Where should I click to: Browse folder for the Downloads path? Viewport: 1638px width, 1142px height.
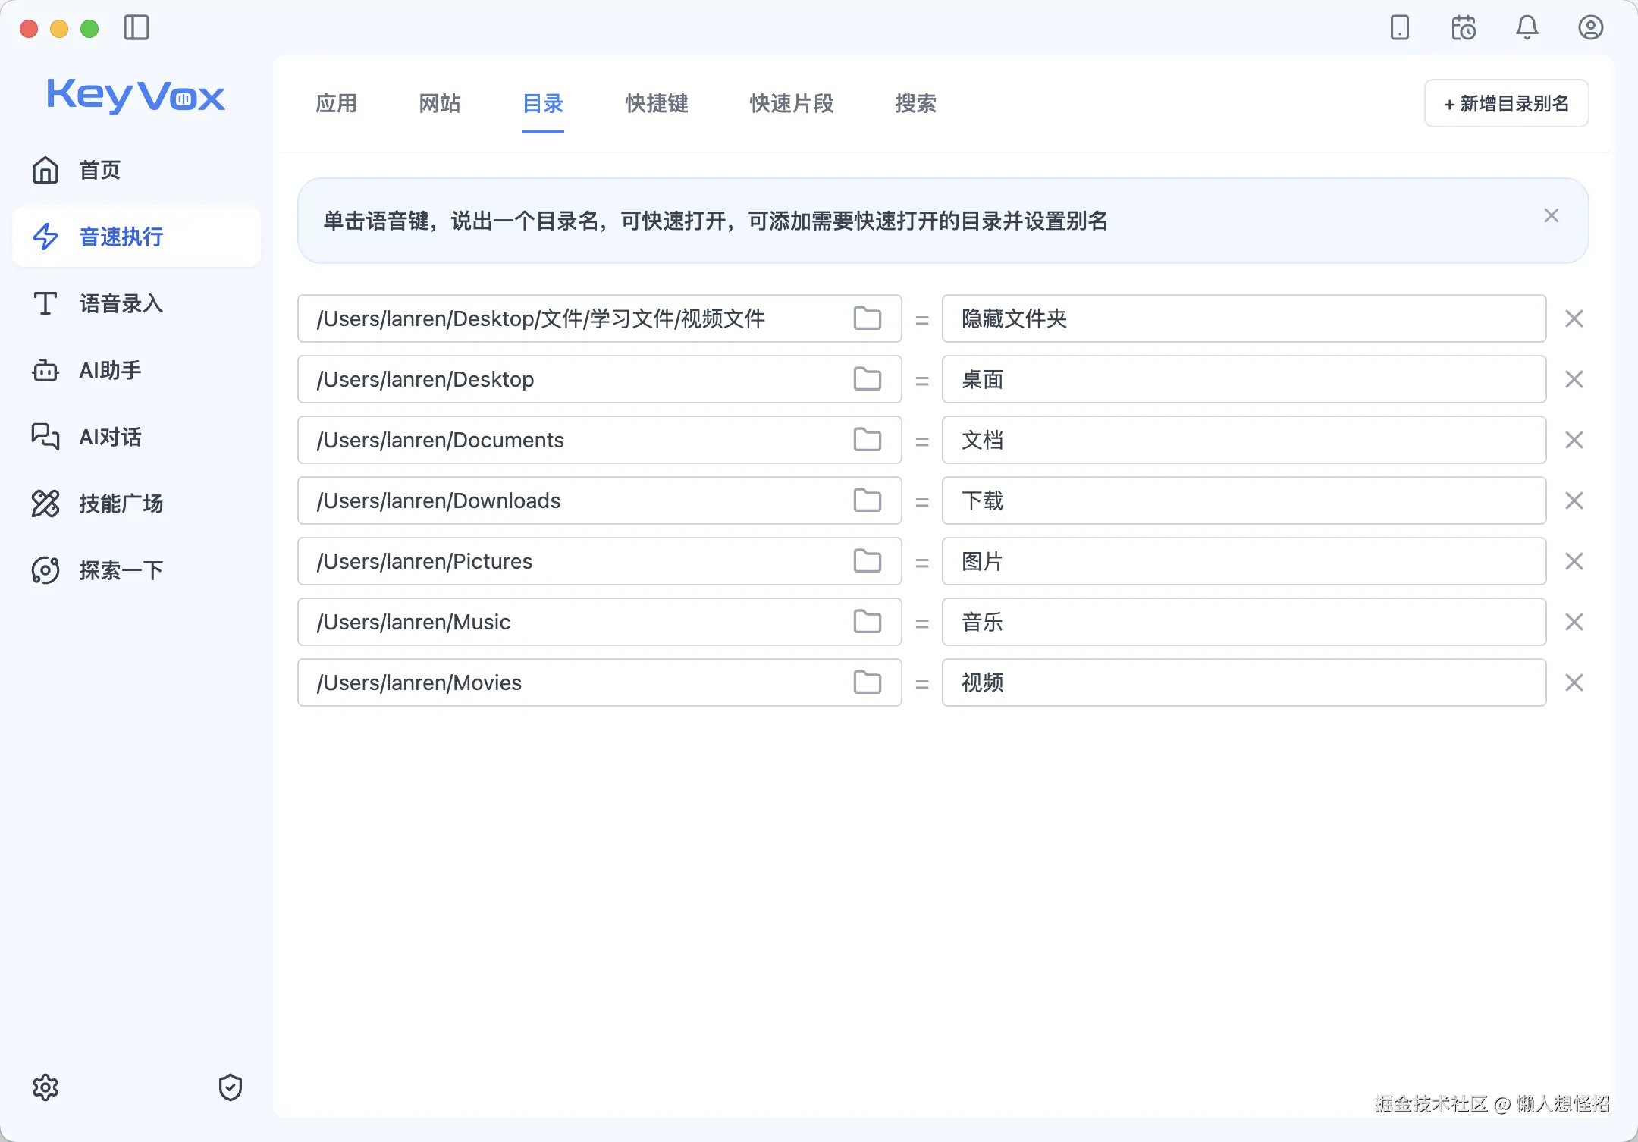867,500
